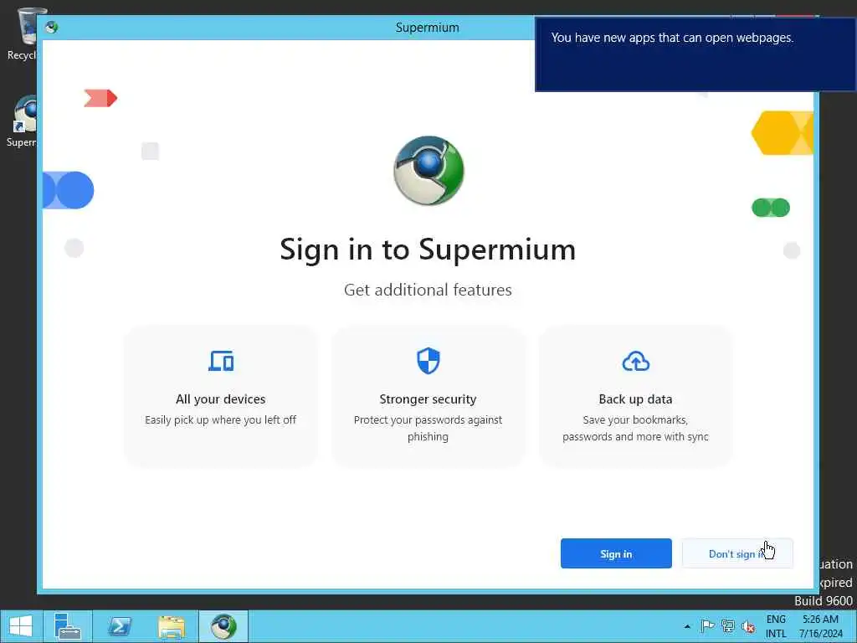Select the Back up data card
The height and width of the screenshot is (643, 857).
(x=636, y=396)
